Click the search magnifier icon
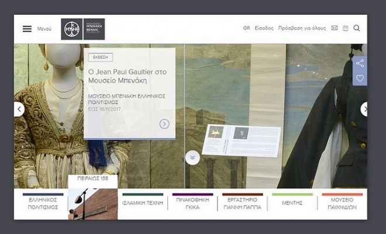The width and height of the screenshot is (386, 234). click(357, 28)
